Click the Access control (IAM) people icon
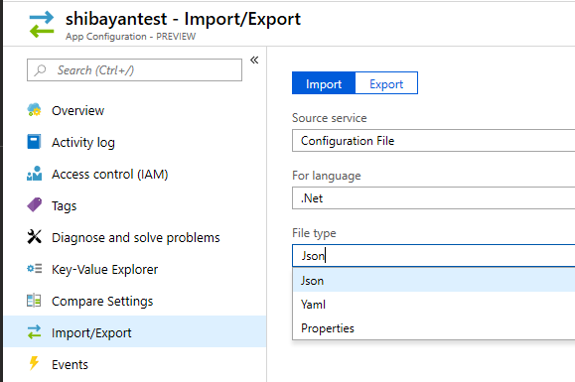This screenshot has height=382, width=575. point(34,174)
